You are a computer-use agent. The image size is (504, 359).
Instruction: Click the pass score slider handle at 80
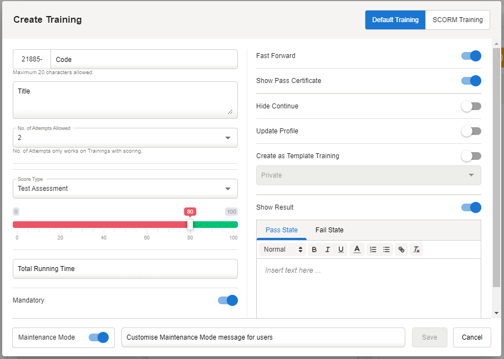(190, 224)
